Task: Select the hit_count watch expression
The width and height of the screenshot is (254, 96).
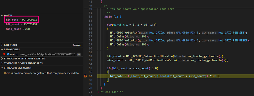Action: click(22, 24)
